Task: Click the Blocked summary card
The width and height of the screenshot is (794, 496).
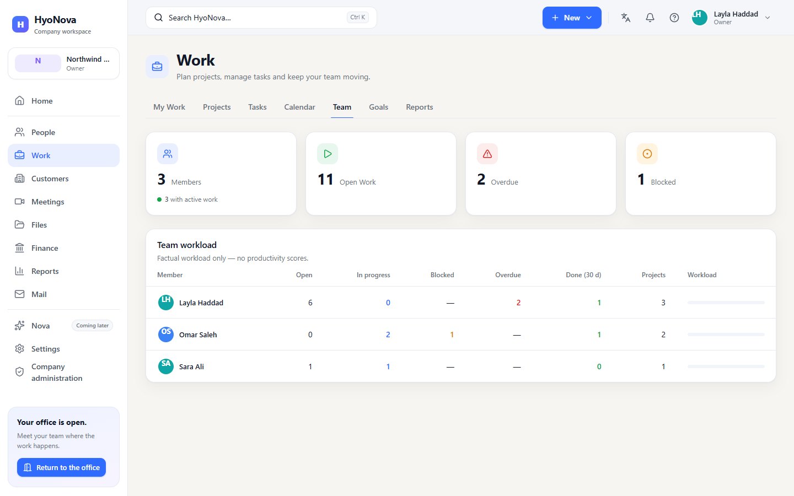Action: (x=701, y=174)
